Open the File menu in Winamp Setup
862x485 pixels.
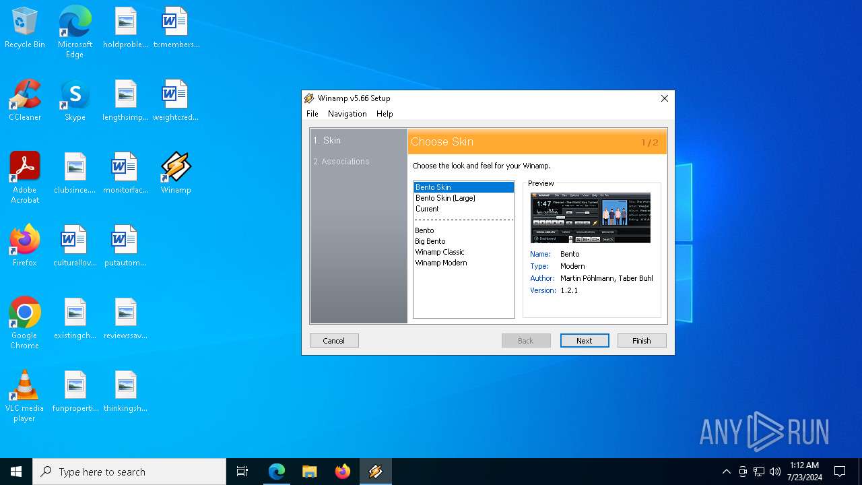coord(312,114)
